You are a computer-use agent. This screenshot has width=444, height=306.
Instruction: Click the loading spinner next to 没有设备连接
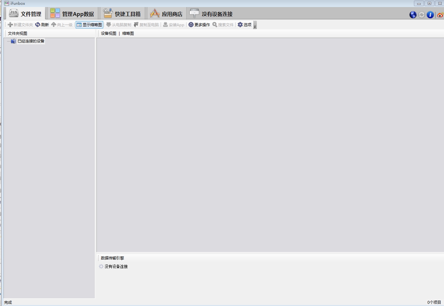coord(101,266)
